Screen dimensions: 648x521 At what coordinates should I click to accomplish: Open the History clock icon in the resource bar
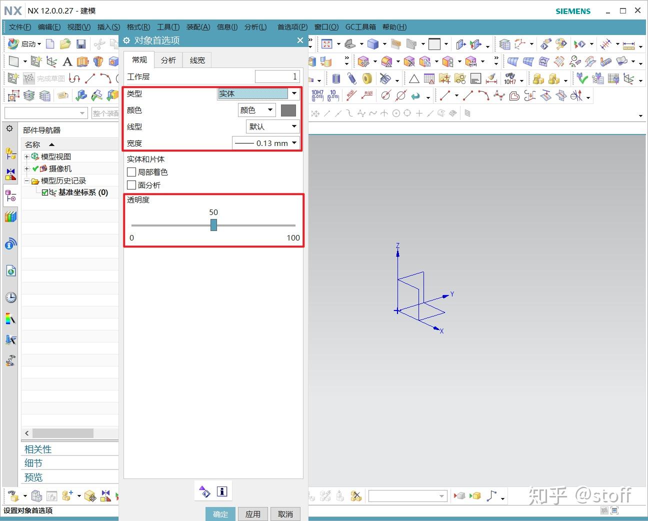pyautogui.click(x=10, y=297)
